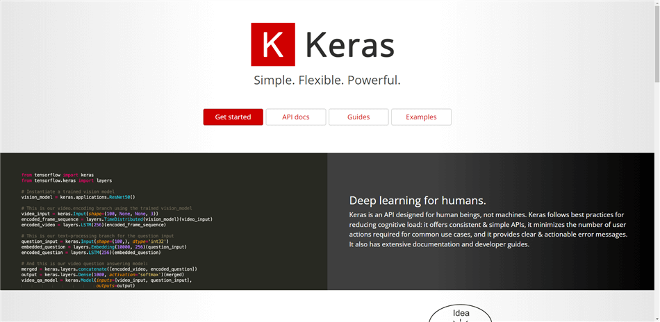660x322 pixels.
Task: Click the code line 'from tensorflow import keras'
Action: coord(58,175)
